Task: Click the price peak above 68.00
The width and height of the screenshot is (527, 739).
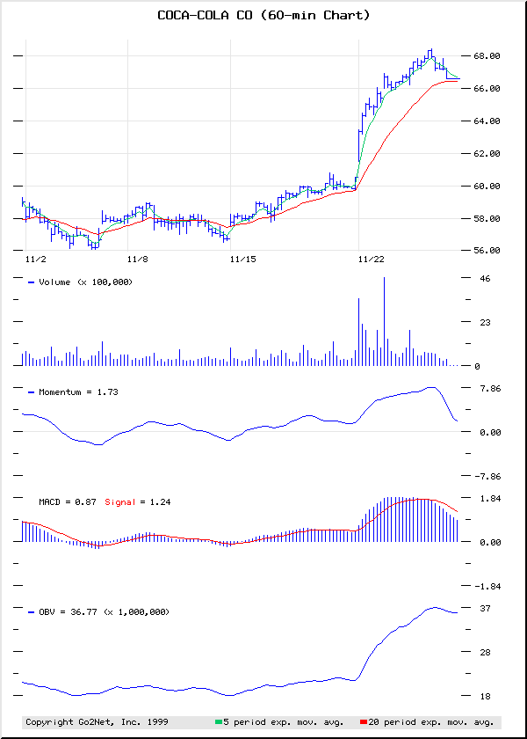Action: (430, 51)
